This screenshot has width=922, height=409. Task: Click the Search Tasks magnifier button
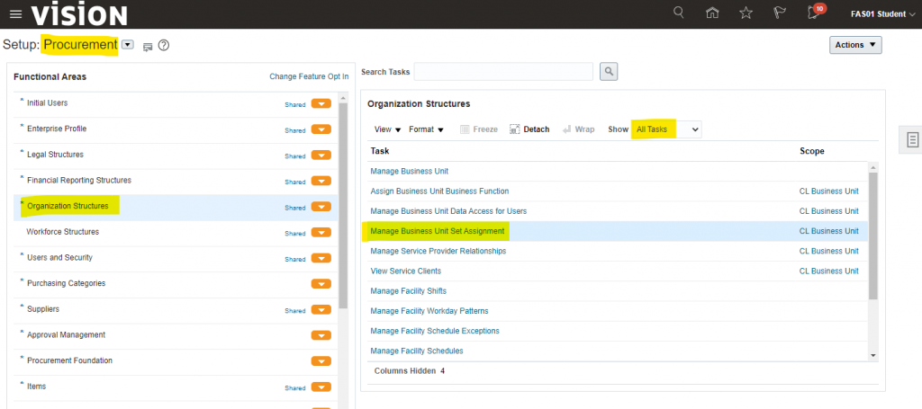coord(609,71)
